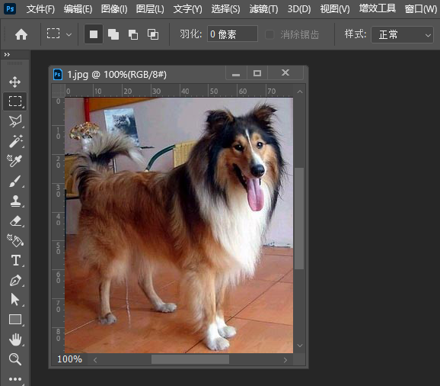Click the Zoom tool magnifier

click(x=15, y=359)
